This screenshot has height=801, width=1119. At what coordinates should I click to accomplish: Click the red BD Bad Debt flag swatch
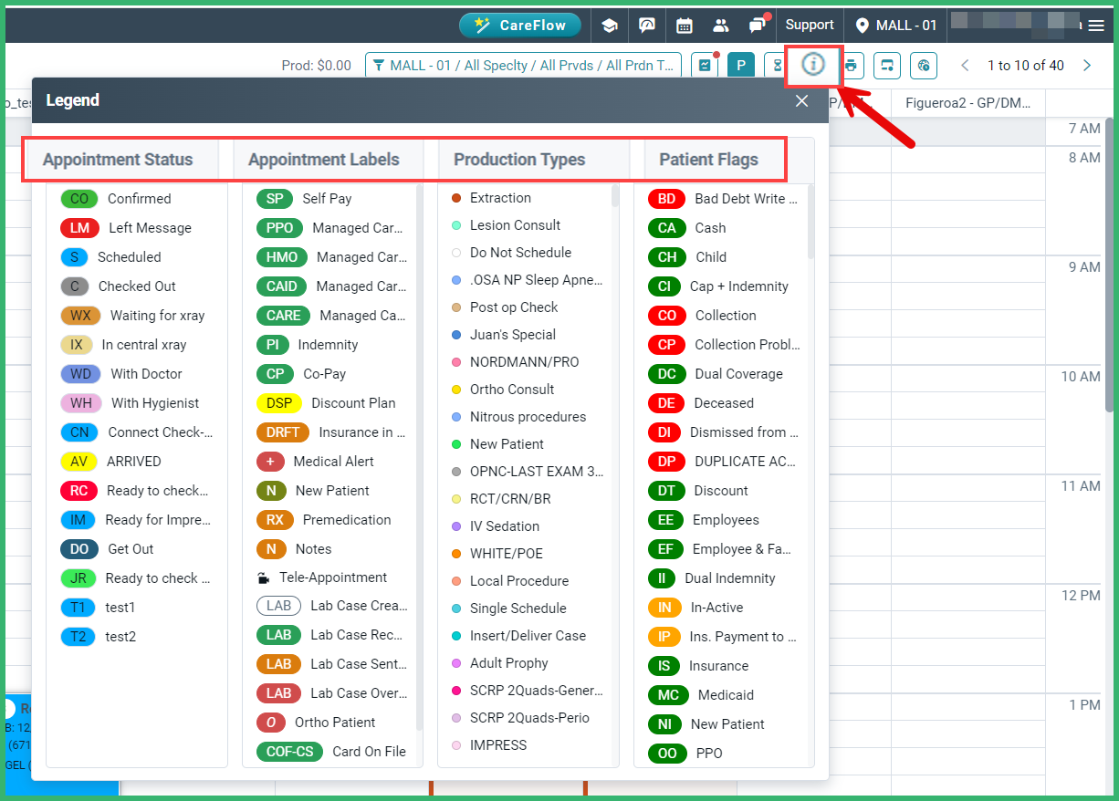coord(666,198)
